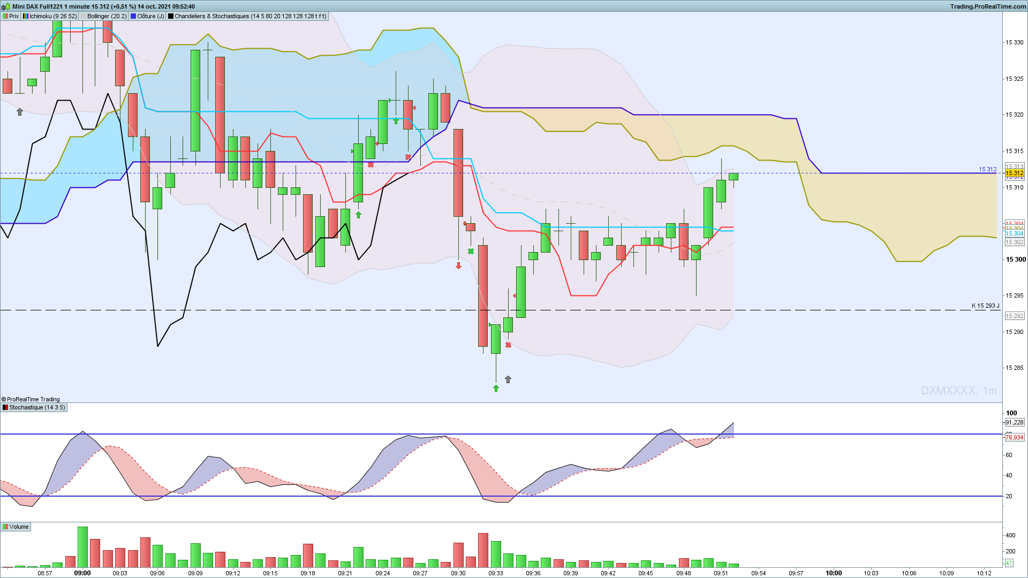Screen dimensions: 1028x578
Task: Click the blue 15 312 line label
Action: pyautogui.click(x=988, y=169)
